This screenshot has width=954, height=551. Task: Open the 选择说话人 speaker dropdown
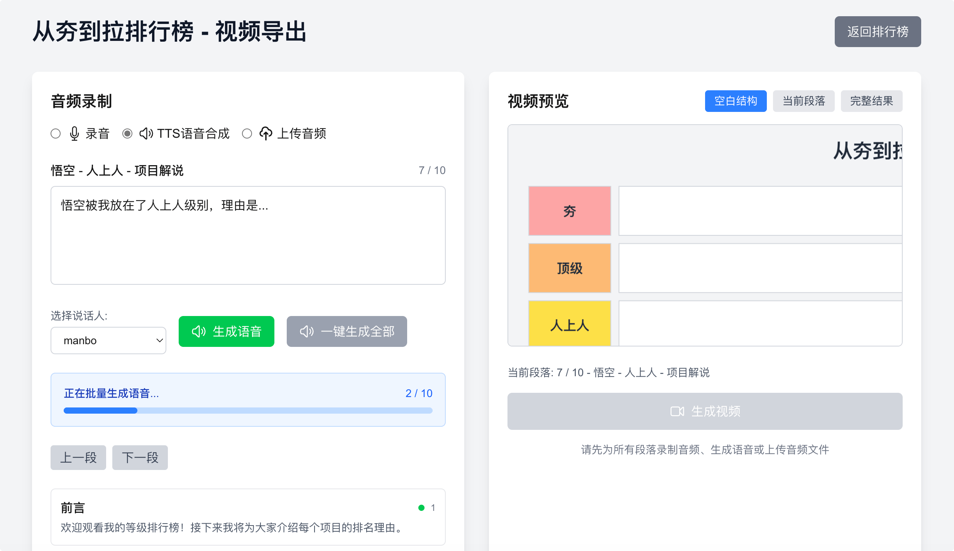108,340
